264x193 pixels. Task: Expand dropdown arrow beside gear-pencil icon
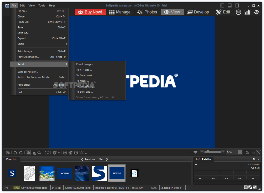59,153
